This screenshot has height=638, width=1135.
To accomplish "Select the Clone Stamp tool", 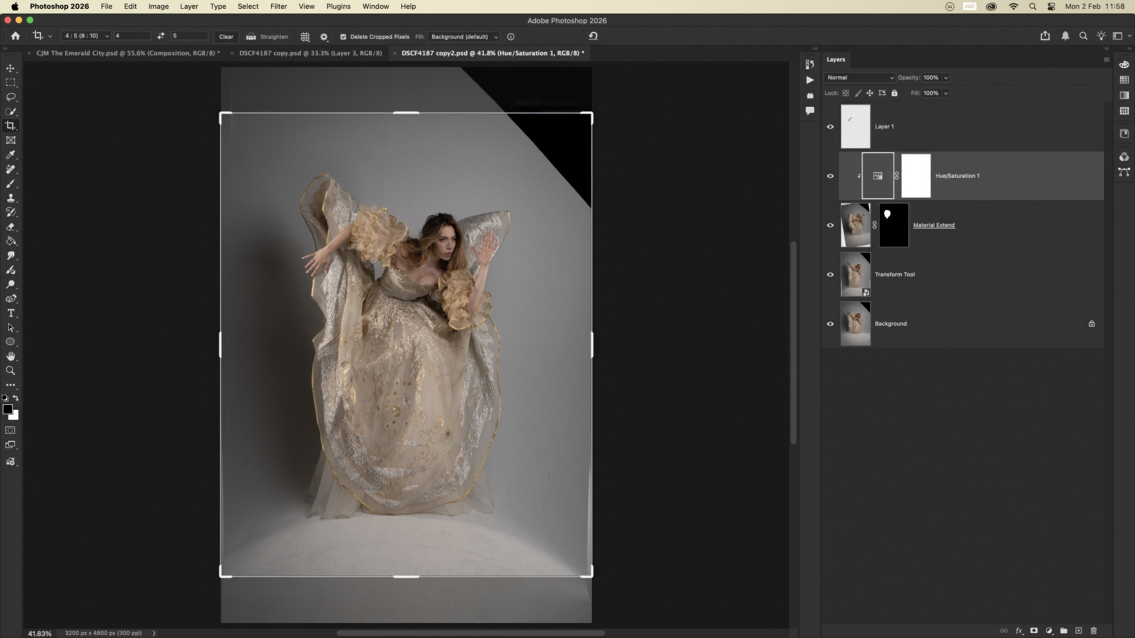I will coord(11,198).
